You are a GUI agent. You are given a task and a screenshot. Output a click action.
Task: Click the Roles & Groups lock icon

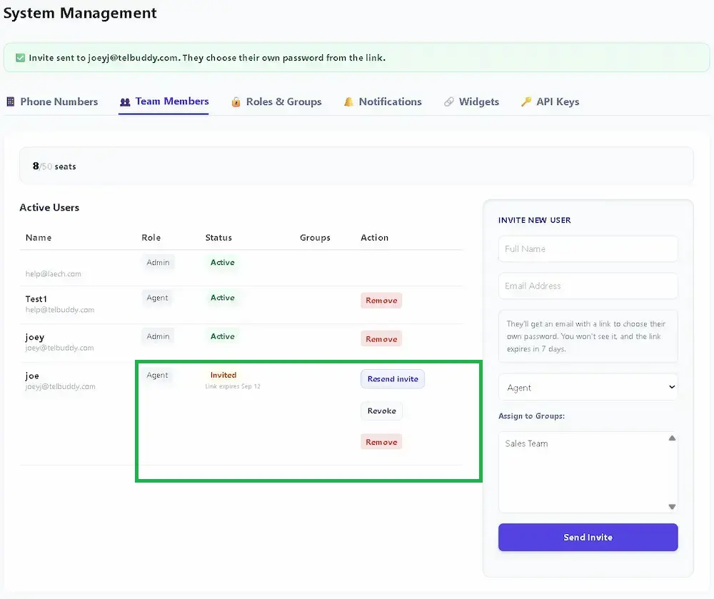pos(236,101)
